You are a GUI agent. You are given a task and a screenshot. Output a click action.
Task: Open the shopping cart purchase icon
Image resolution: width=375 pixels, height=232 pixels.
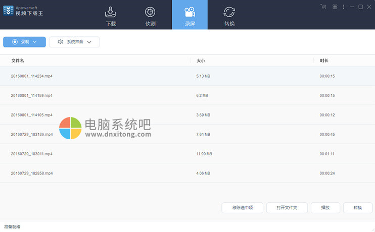coord(323,7)
